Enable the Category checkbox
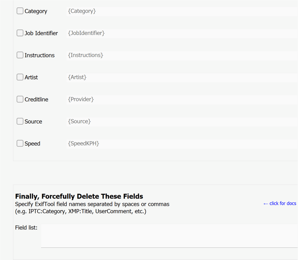 20,11
